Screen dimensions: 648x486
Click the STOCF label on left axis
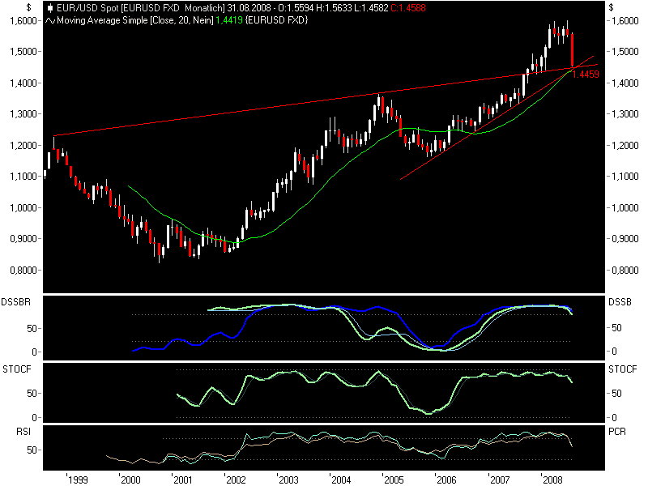[17, 369]
